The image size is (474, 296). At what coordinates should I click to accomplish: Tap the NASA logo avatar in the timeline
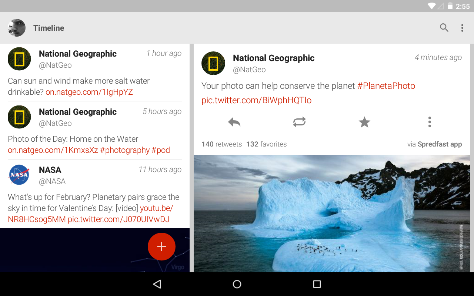[x=19, y=175]
